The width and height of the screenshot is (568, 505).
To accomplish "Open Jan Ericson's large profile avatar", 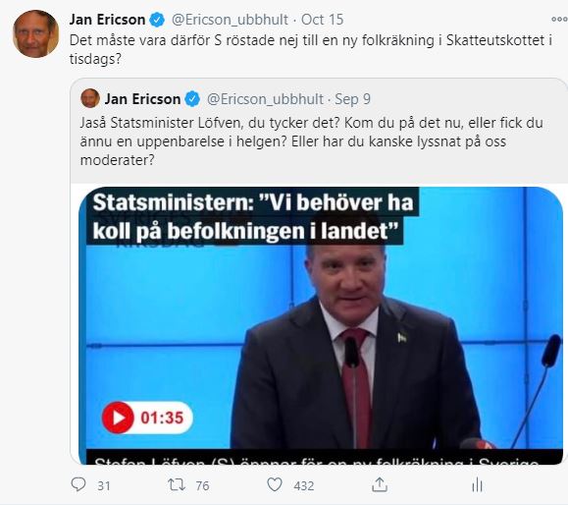I will [x=35, y=33].
